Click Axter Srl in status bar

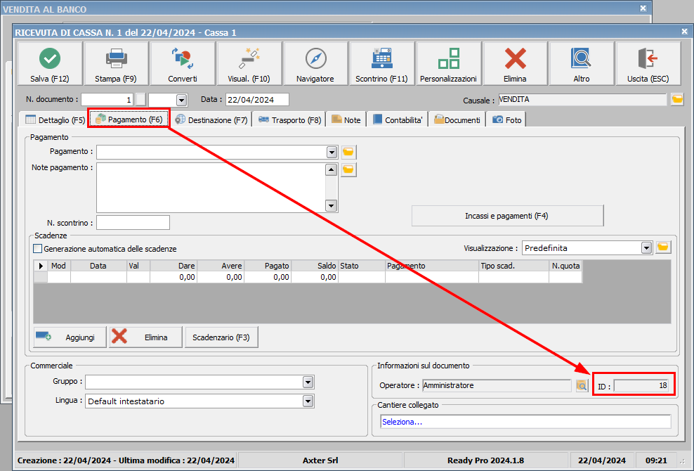click(320, 460)
